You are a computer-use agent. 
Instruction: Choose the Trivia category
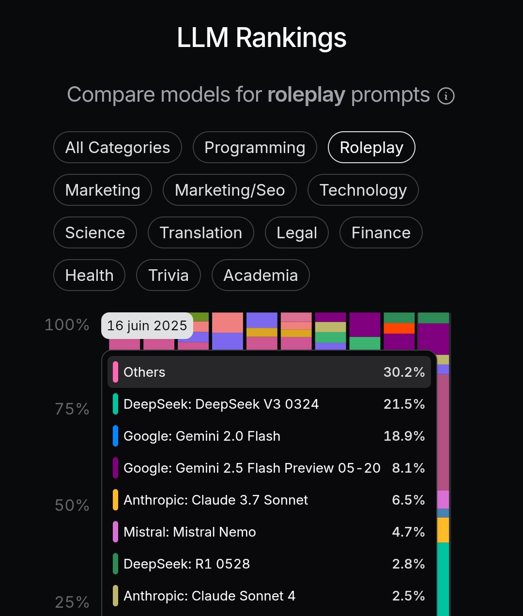[169, 275]
